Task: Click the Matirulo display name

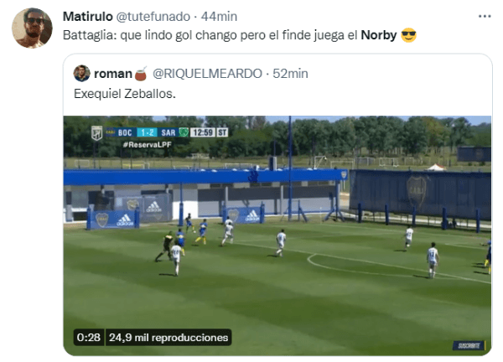Action: (87, 17)
